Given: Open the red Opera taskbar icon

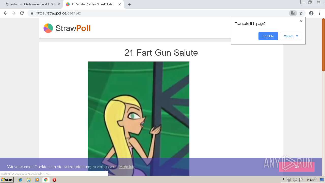Looking at the screenshot, I should click(x=54, y=180).
